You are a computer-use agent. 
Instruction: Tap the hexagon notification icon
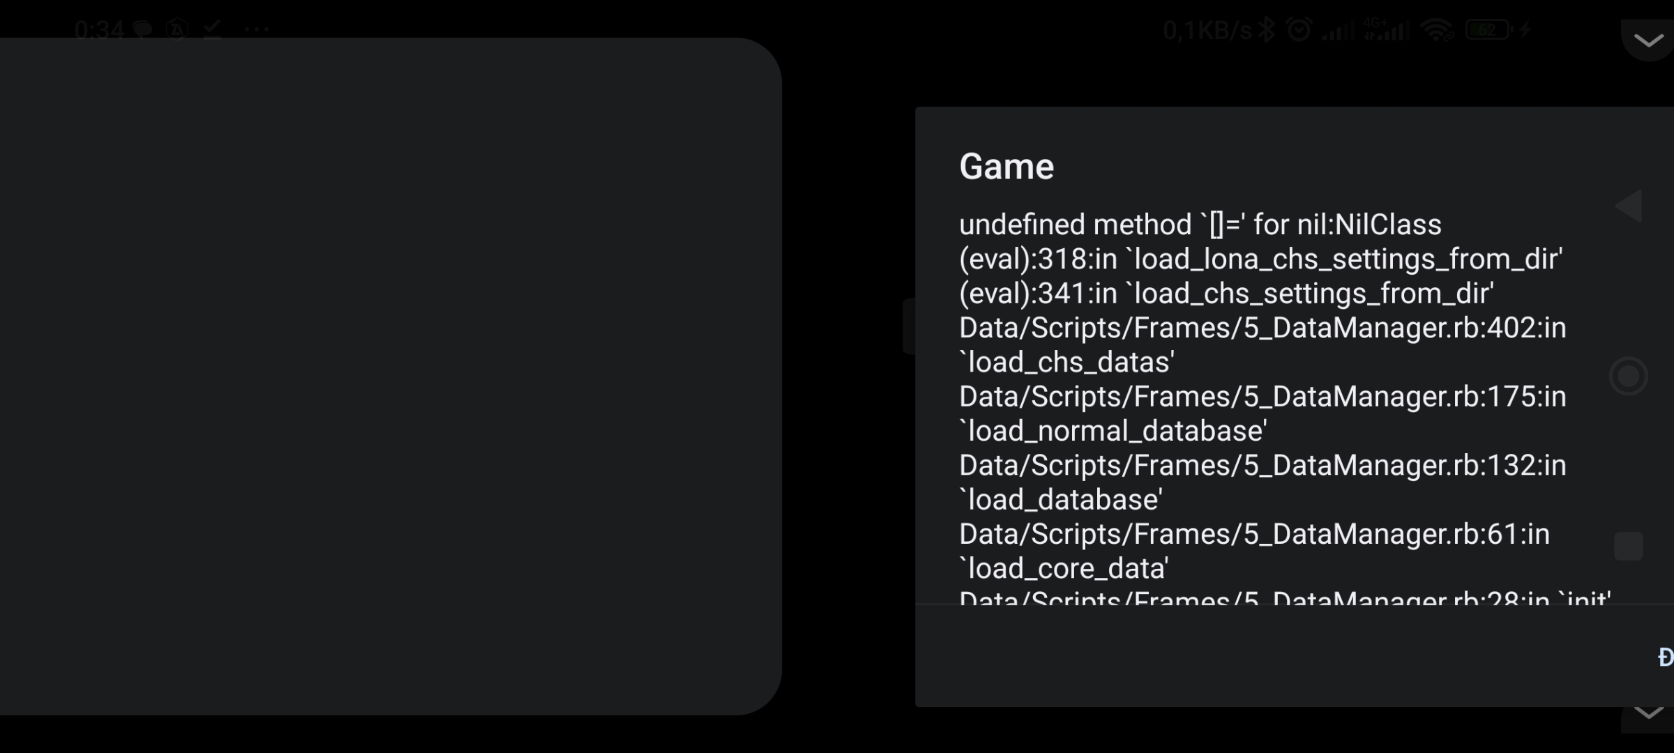[x=177, y=30]
